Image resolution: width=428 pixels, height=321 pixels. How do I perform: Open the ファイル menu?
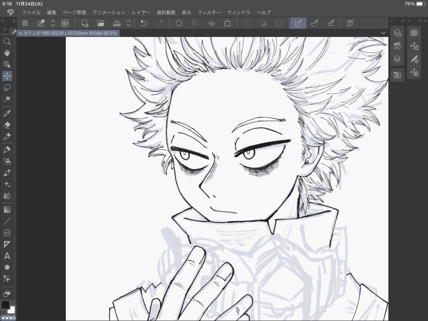tap(32, 12)
